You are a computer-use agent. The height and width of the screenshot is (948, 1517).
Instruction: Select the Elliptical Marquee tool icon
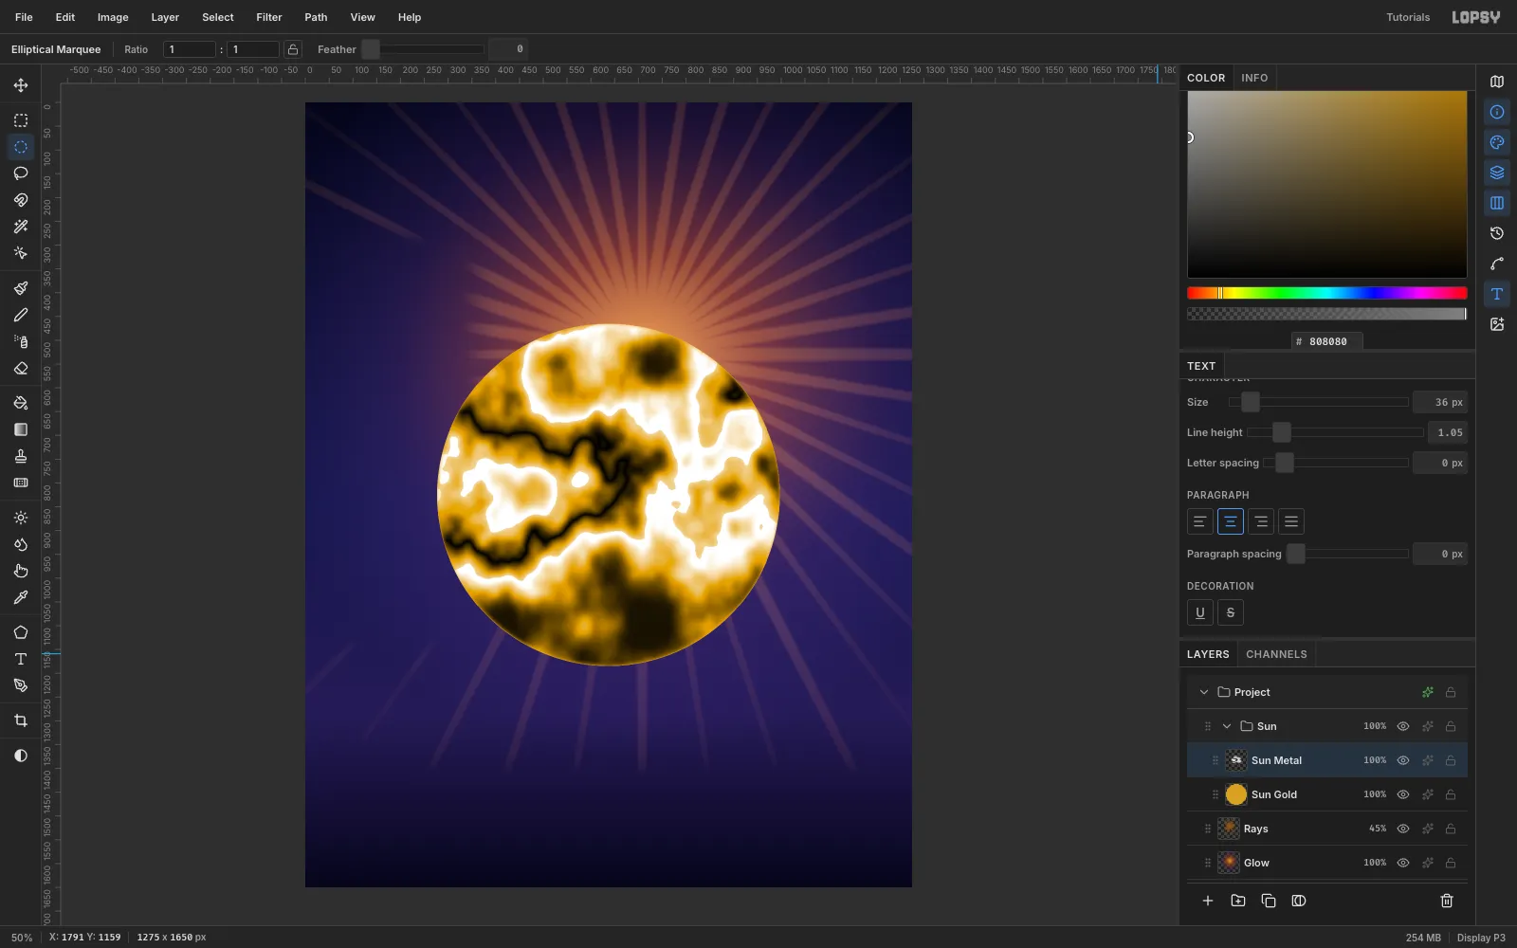click(21, 147)
